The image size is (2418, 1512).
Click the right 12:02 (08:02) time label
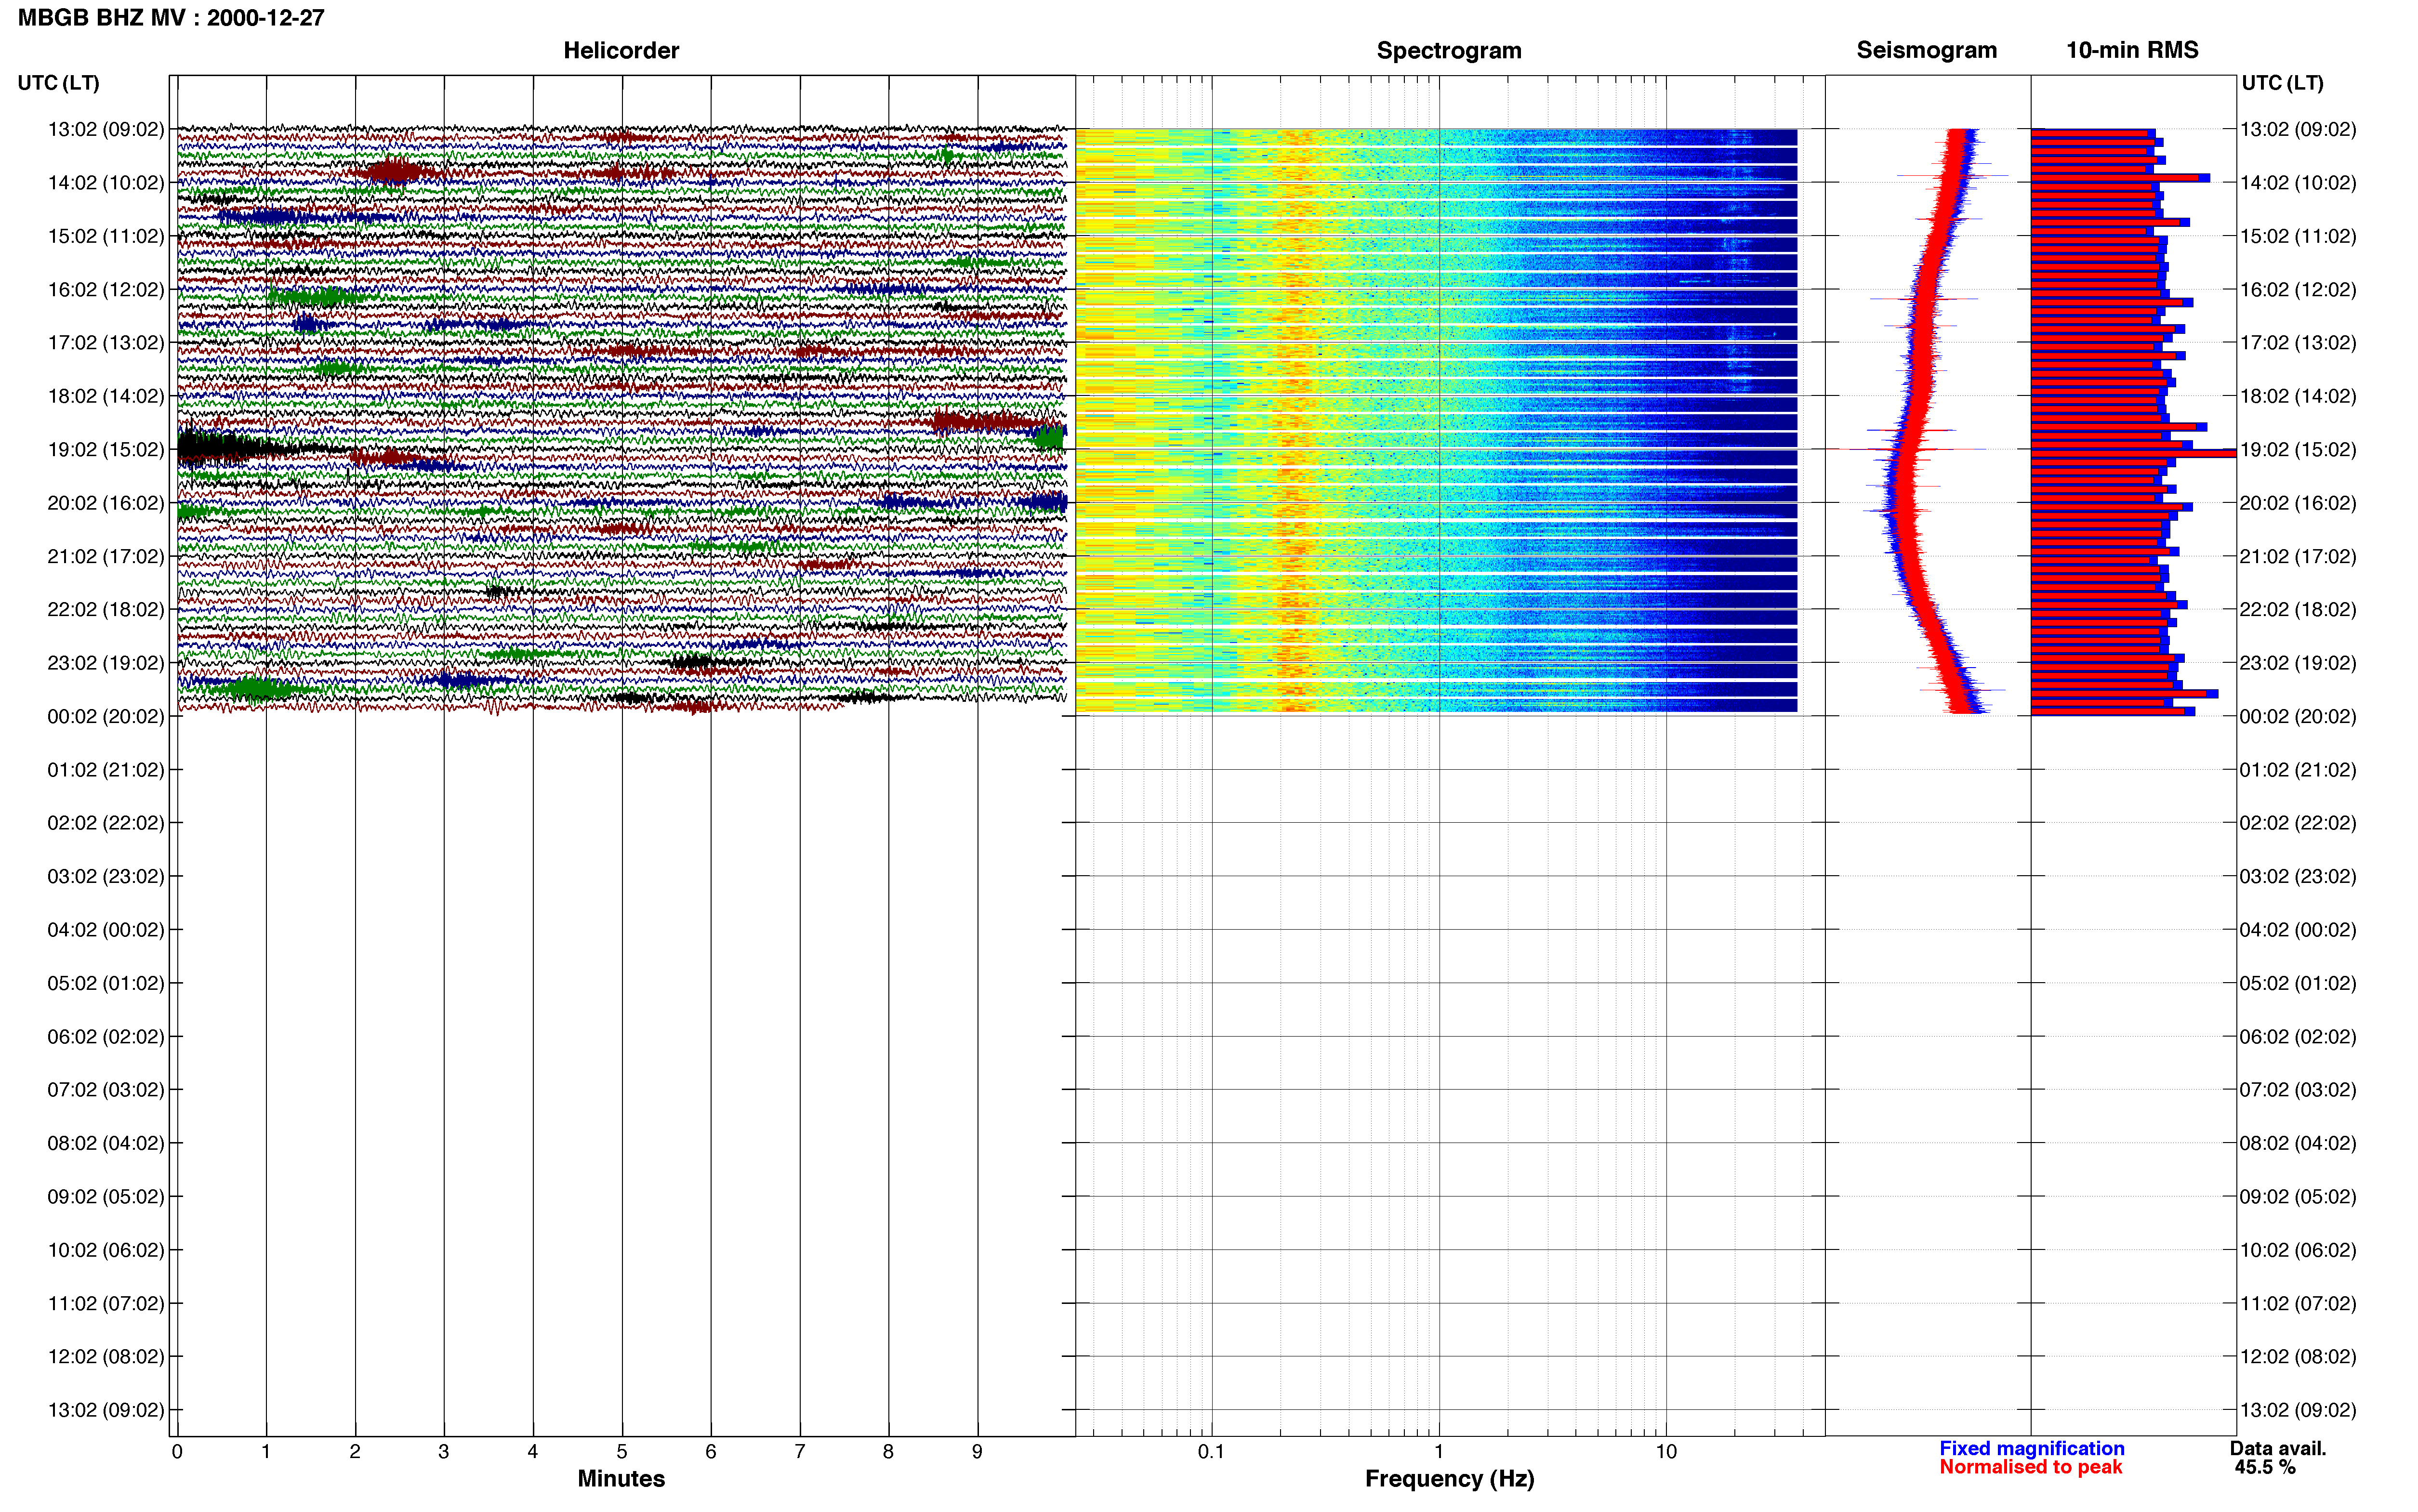click(2298, 1356)
